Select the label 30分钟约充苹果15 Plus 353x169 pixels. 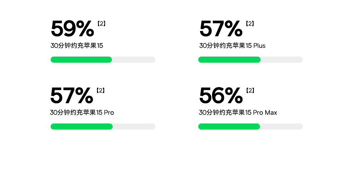coord(232,46)
